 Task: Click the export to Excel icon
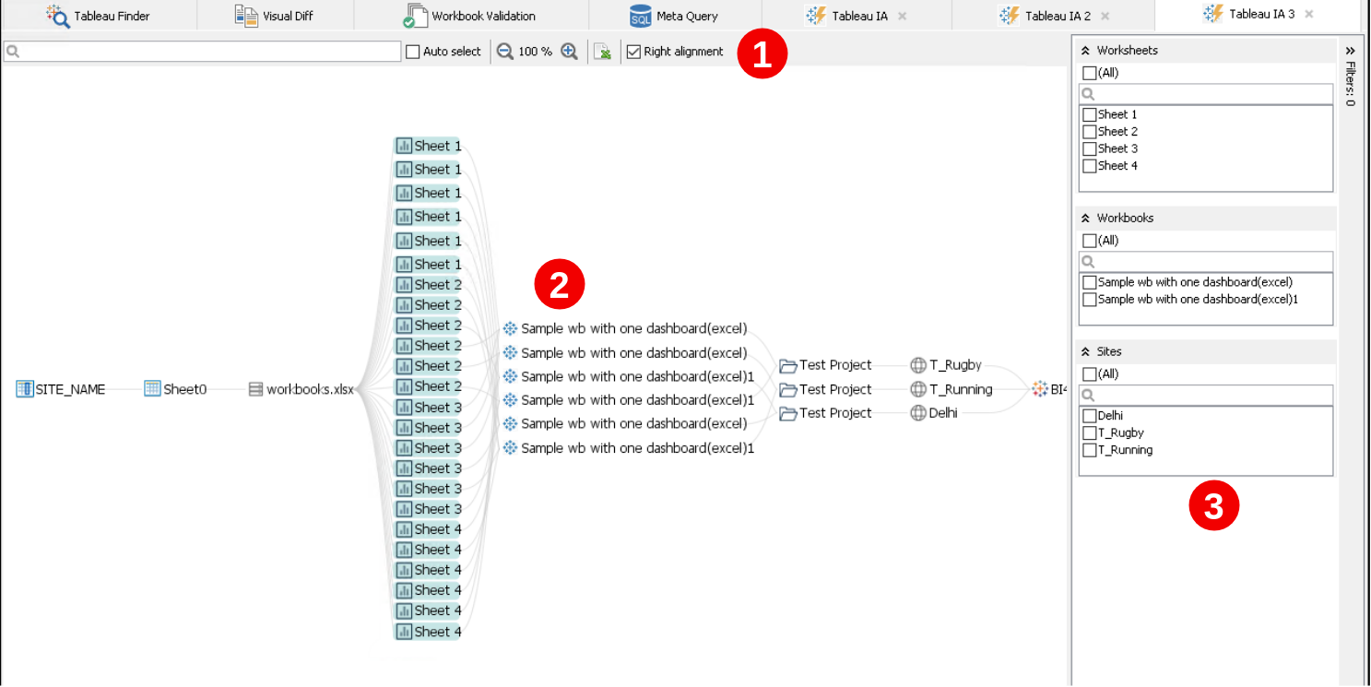pyautogui.click(x=602, y=52)
